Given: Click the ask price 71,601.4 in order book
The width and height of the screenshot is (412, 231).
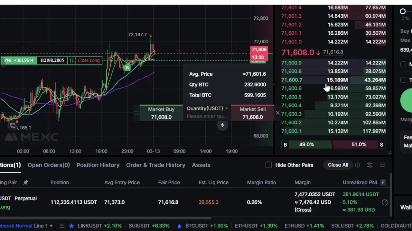Looking at the screenshot, I should (291, 7).
